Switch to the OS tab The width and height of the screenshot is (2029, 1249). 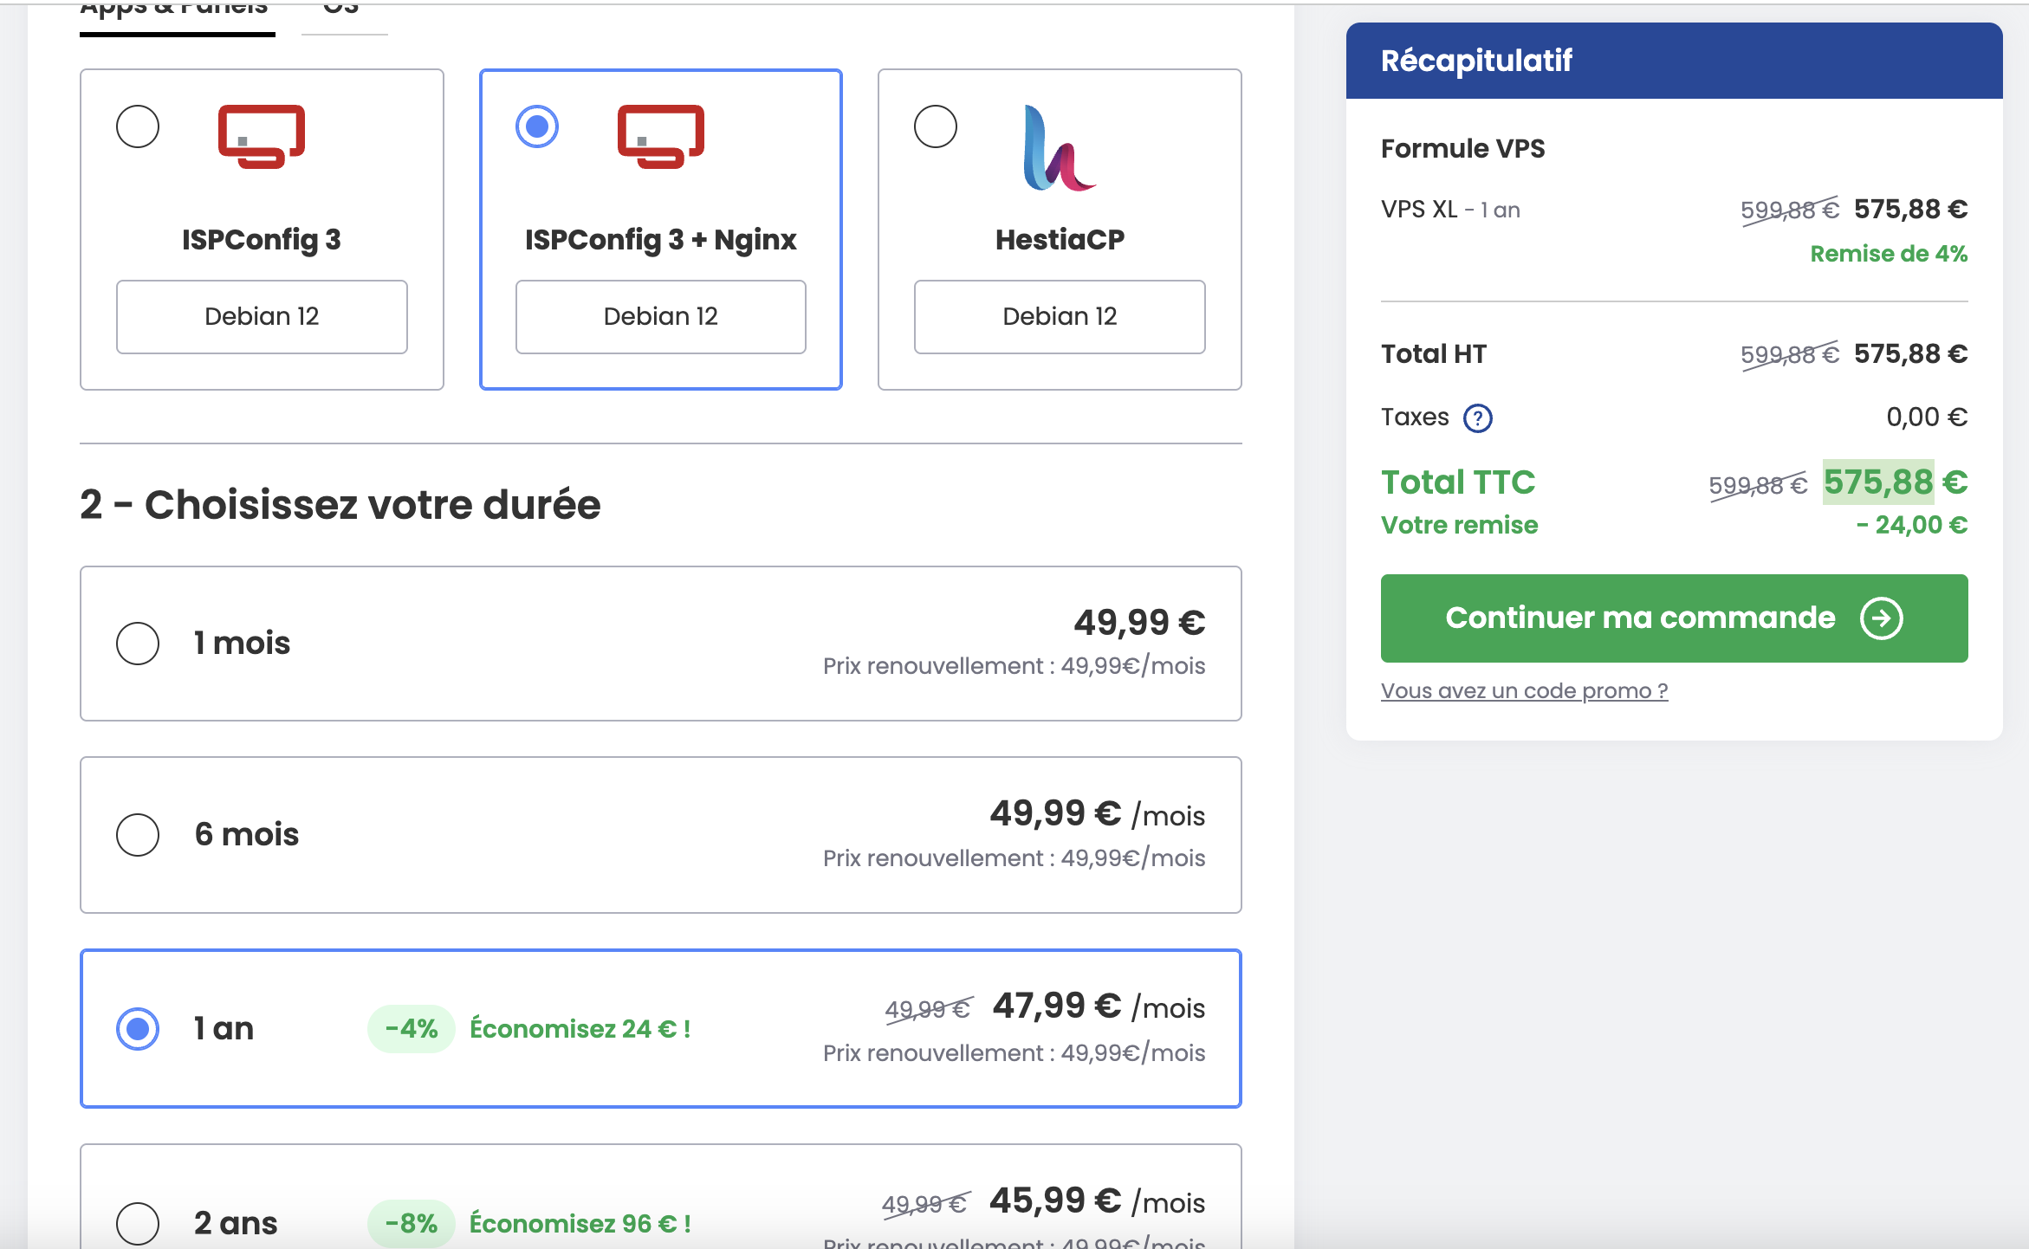coord(341,10)
